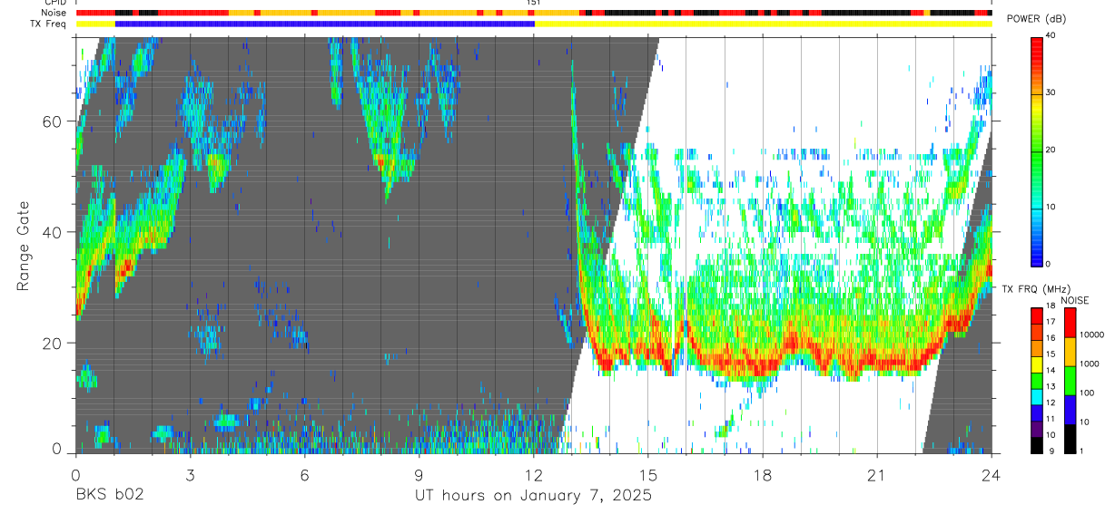The image size is (1115, 514).
Task: Click the 151 CPID value text
Action: 534,3
